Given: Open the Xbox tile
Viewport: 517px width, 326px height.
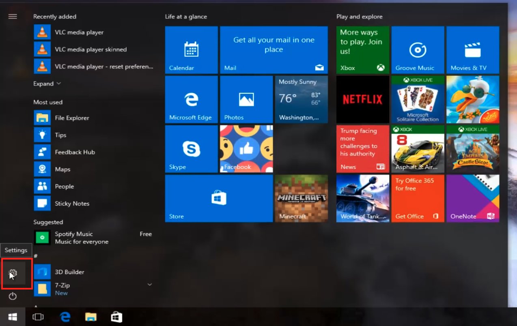Looking at the screenshot, I should pos(363,50).
